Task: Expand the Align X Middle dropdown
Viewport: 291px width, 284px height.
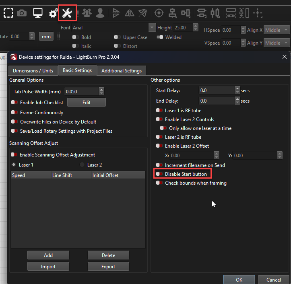Action: point(277,30)
